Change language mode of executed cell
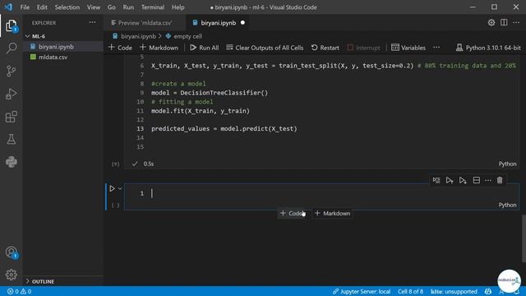 [x=507, y=164]
